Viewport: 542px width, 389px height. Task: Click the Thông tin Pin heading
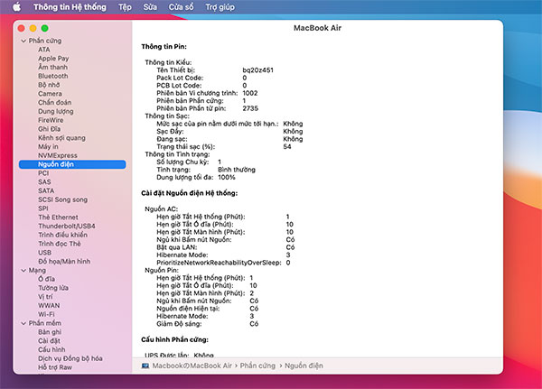click(164, 47)
